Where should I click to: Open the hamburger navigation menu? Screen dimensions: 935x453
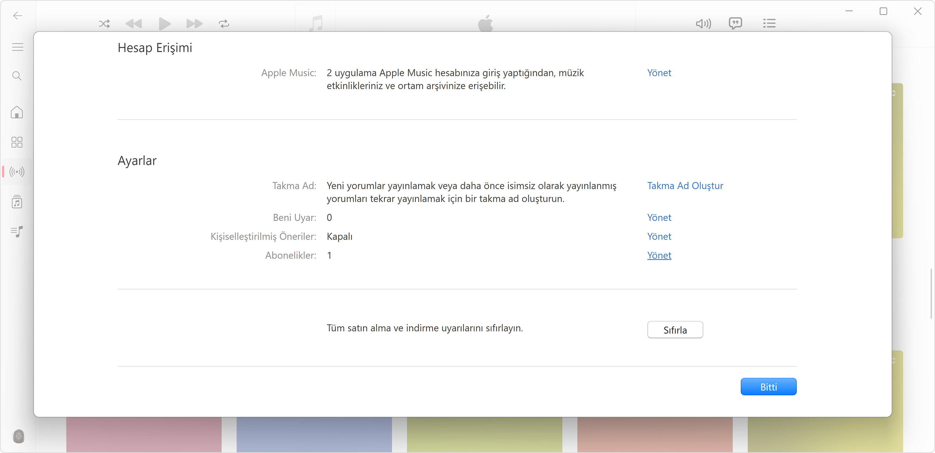click(17, 47)
